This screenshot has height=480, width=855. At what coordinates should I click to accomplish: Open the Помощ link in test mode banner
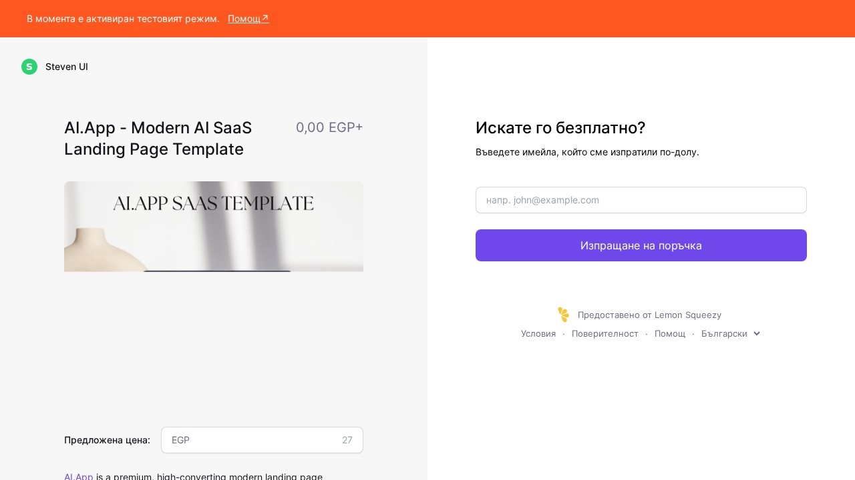point(248,19)
